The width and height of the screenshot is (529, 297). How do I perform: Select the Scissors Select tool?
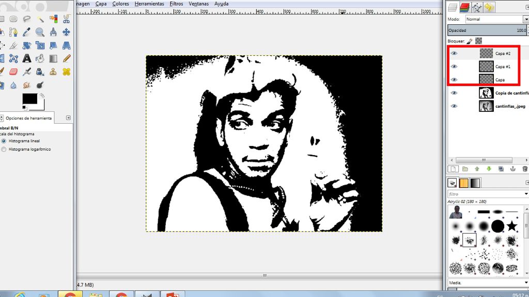coord(67,19)
